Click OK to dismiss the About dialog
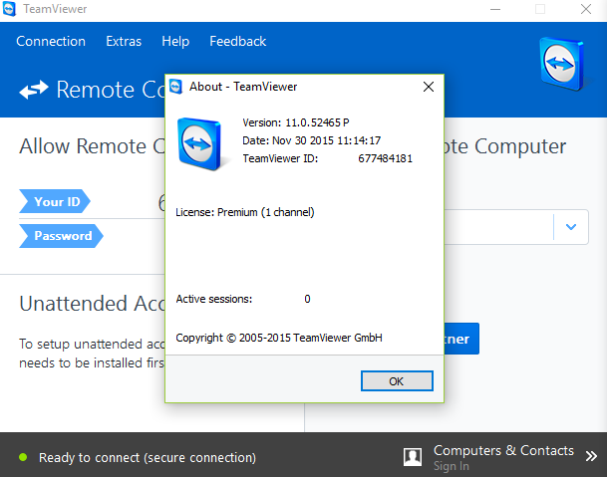 coord(397,381)
